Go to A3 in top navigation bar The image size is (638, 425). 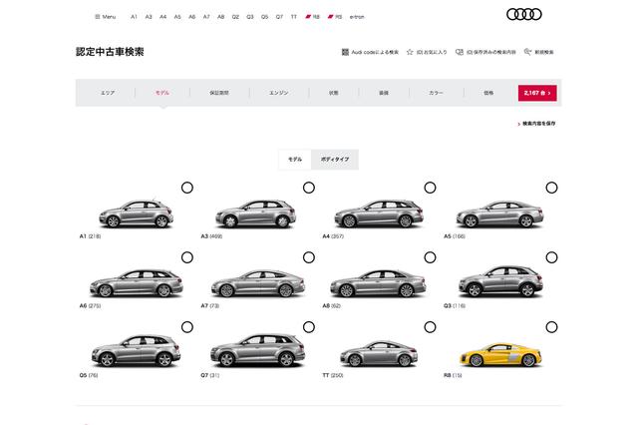tap(149, 17)
